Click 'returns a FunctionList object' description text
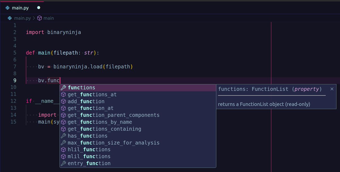This screenshot has width=340, height=172. 264,104
